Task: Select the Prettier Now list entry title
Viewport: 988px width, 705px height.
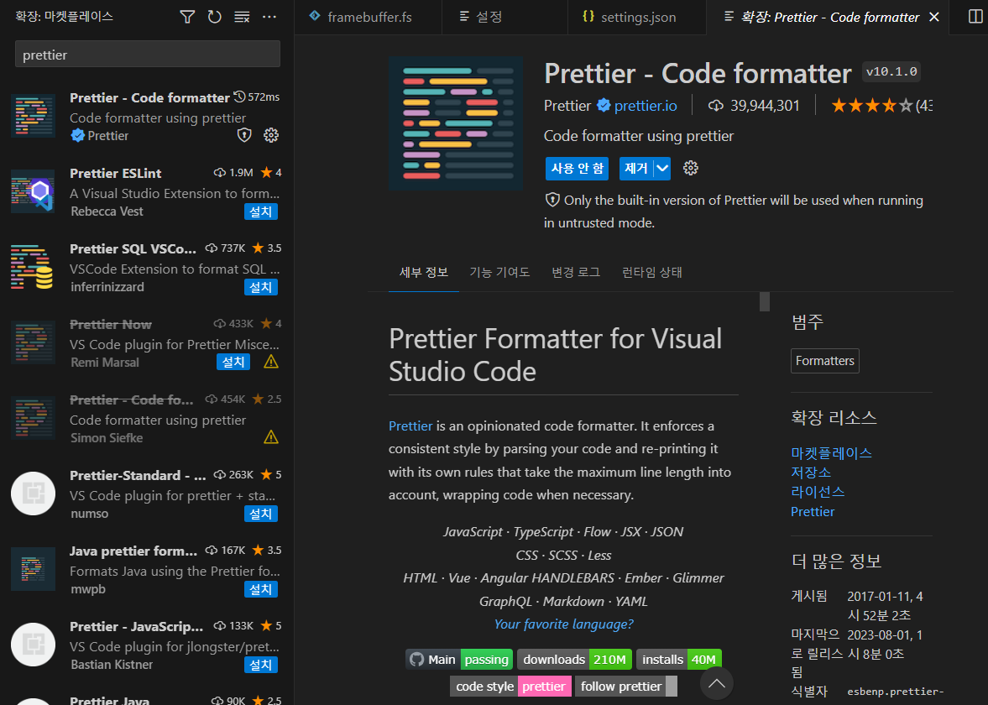Action: 110,325
